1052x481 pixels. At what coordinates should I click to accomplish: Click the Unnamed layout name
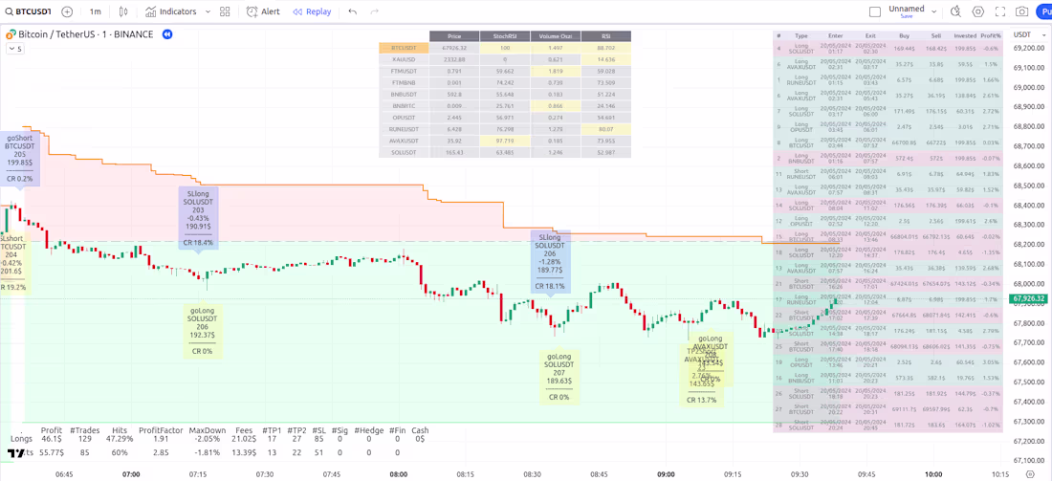point(907,9)
